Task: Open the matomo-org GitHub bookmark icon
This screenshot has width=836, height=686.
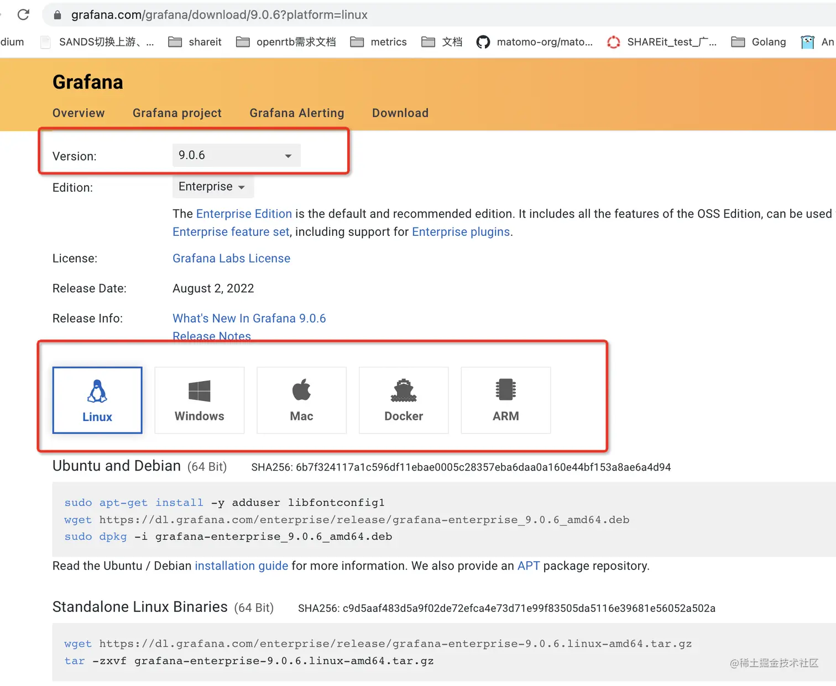Action: pyautogui.click(x=483, y=42)
